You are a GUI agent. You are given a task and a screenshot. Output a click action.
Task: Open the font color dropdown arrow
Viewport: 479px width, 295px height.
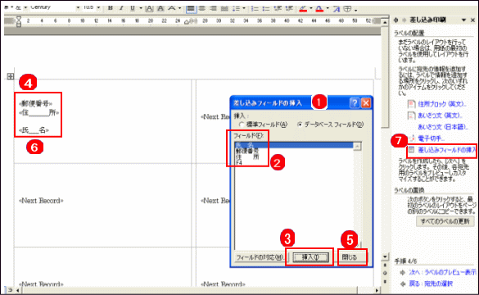point(328,8)
